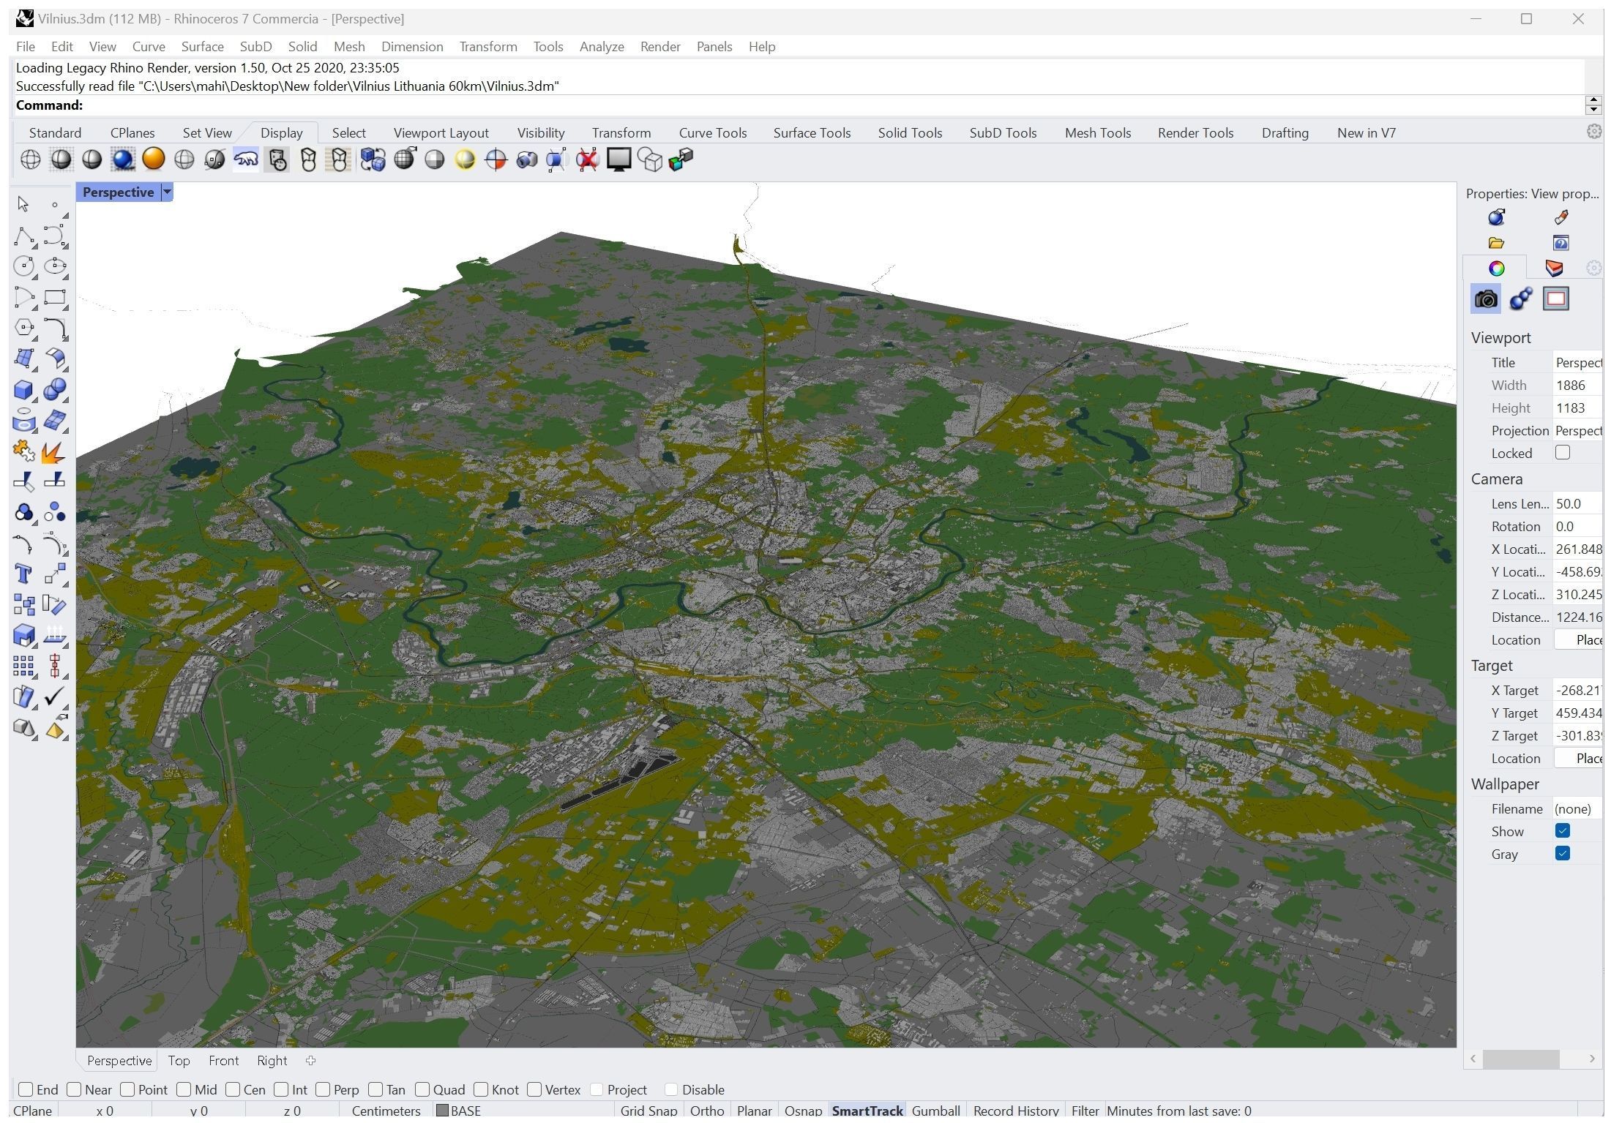
Task: Open the Projection dropdown in Viewport properties
Action: [1577, 431]
